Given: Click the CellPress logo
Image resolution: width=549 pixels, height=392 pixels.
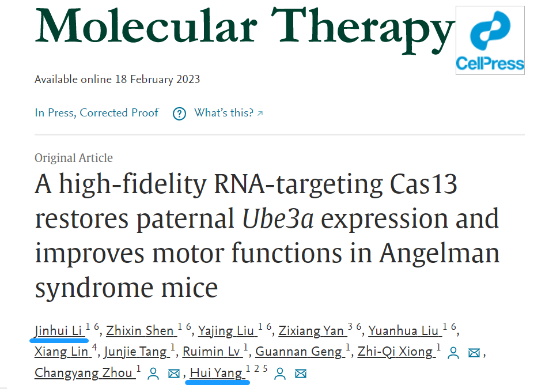Looking at the screenshot, I should pos(490,40).
